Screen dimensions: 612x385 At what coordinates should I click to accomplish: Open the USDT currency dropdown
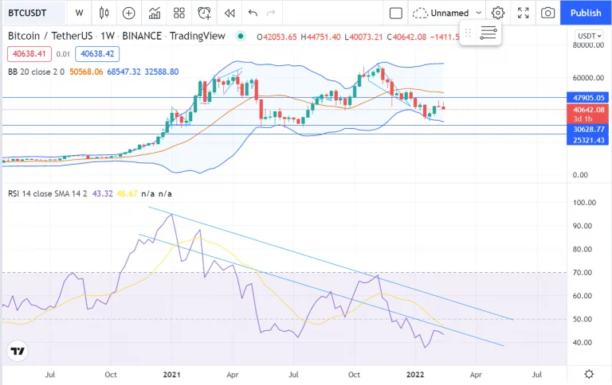tap(590, 37)
